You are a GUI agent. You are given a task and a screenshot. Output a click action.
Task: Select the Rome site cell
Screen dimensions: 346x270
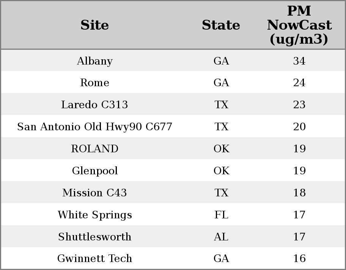pos(95,83)
